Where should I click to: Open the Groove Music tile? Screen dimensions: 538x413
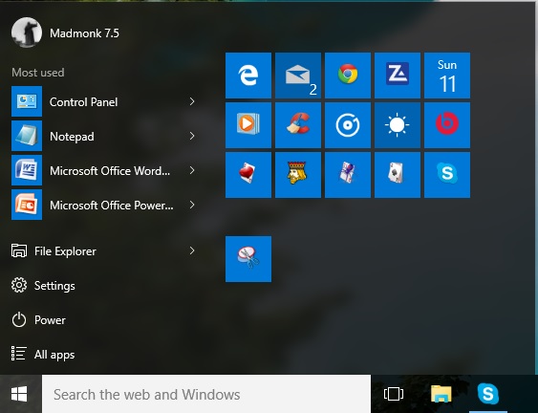[x=348, y=125]
